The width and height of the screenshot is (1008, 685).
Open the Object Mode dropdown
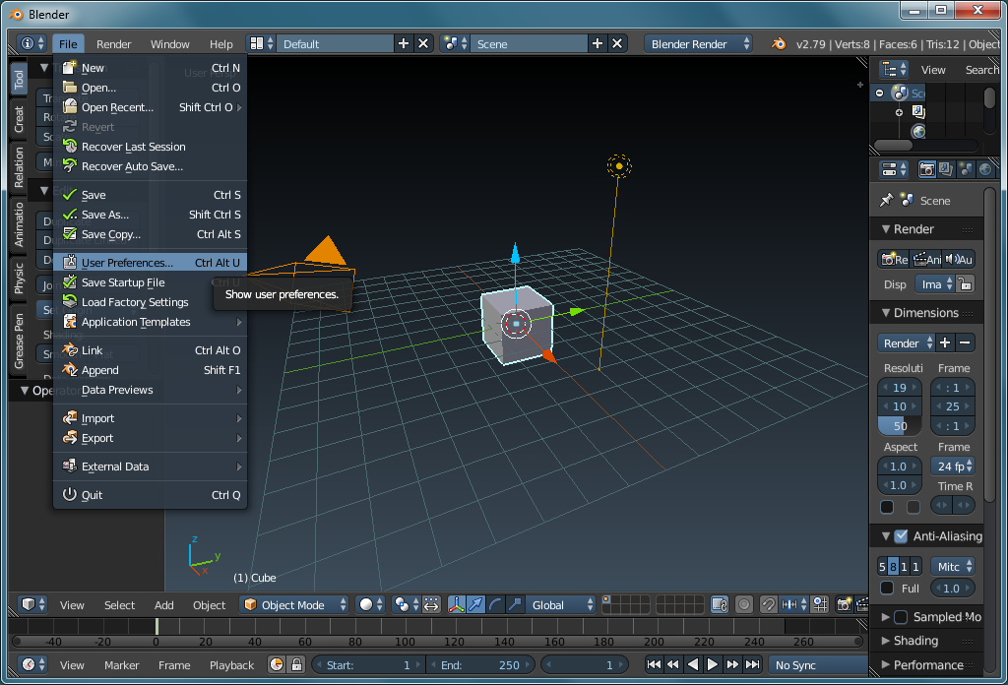294,604
